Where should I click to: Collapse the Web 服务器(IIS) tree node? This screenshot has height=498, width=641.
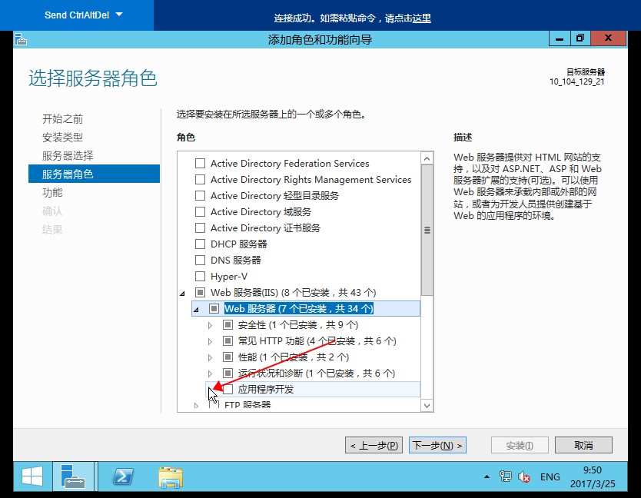tap(182, 293)
